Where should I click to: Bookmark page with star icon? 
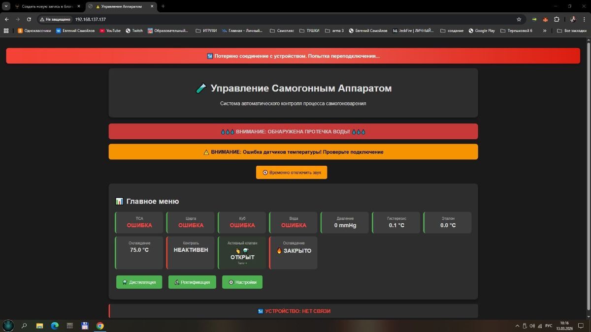coord(519,19)
